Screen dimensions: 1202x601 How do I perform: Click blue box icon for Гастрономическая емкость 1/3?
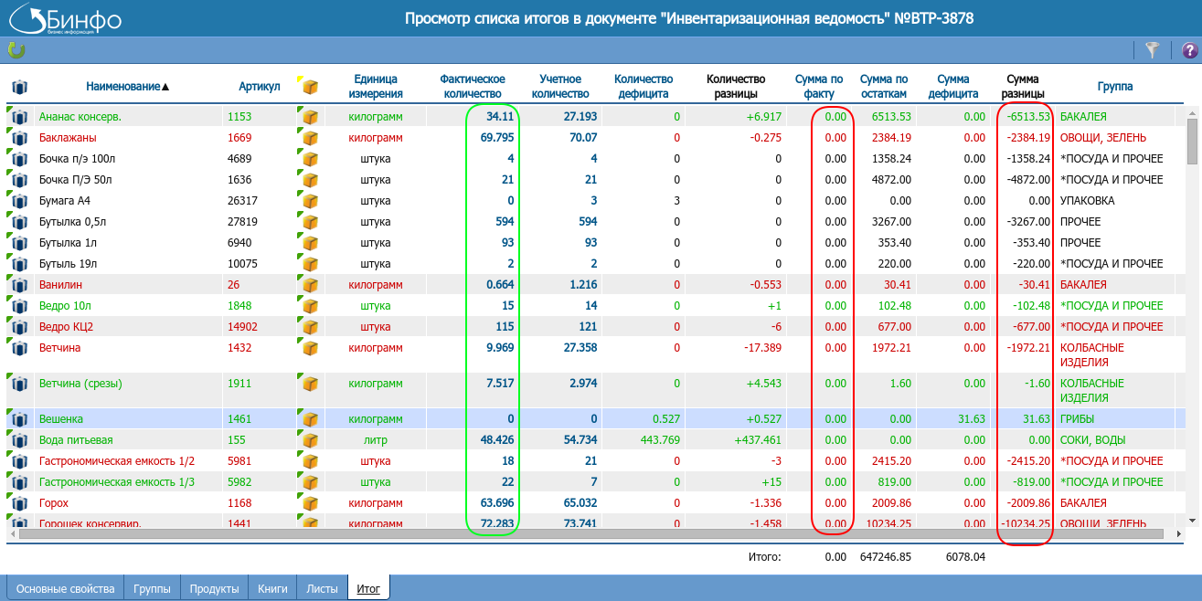19,482
